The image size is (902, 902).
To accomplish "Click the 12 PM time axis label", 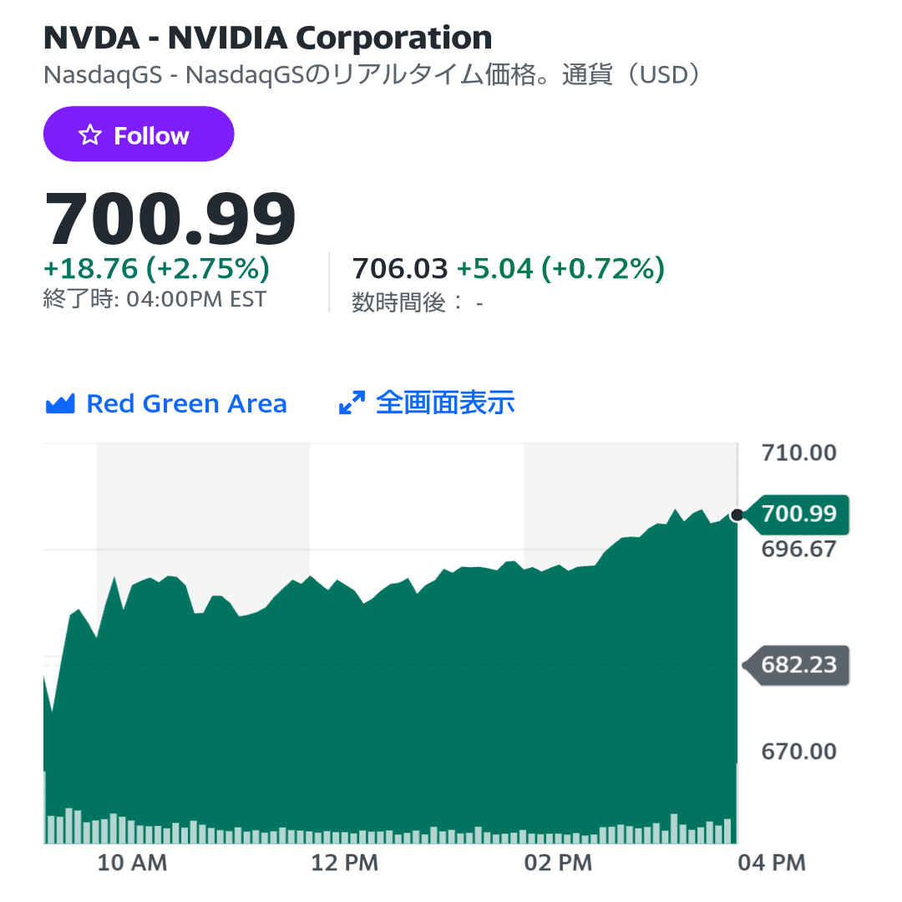I will pos(345,863).
